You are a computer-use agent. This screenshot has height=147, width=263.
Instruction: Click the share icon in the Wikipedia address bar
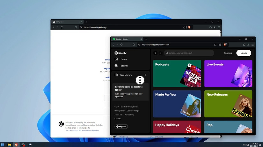coord(184,27)
